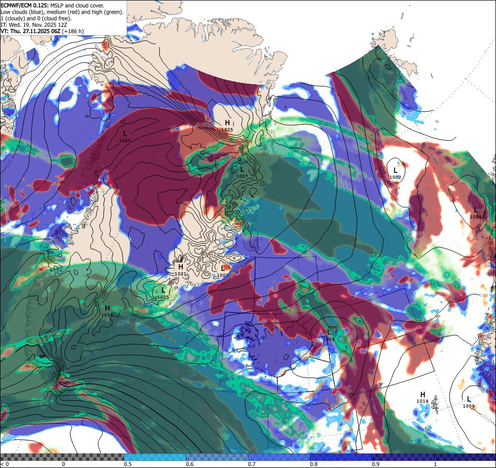Click the 0.7–0.8 legend color swatch
This screenshot has height=468, width=496.
[x=279, y=457]
